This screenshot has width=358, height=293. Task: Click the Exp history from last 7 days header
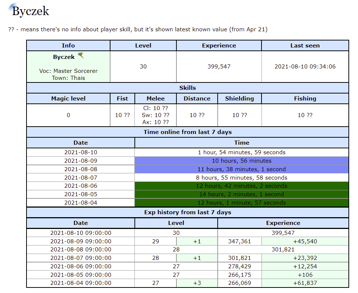point(187,212)
